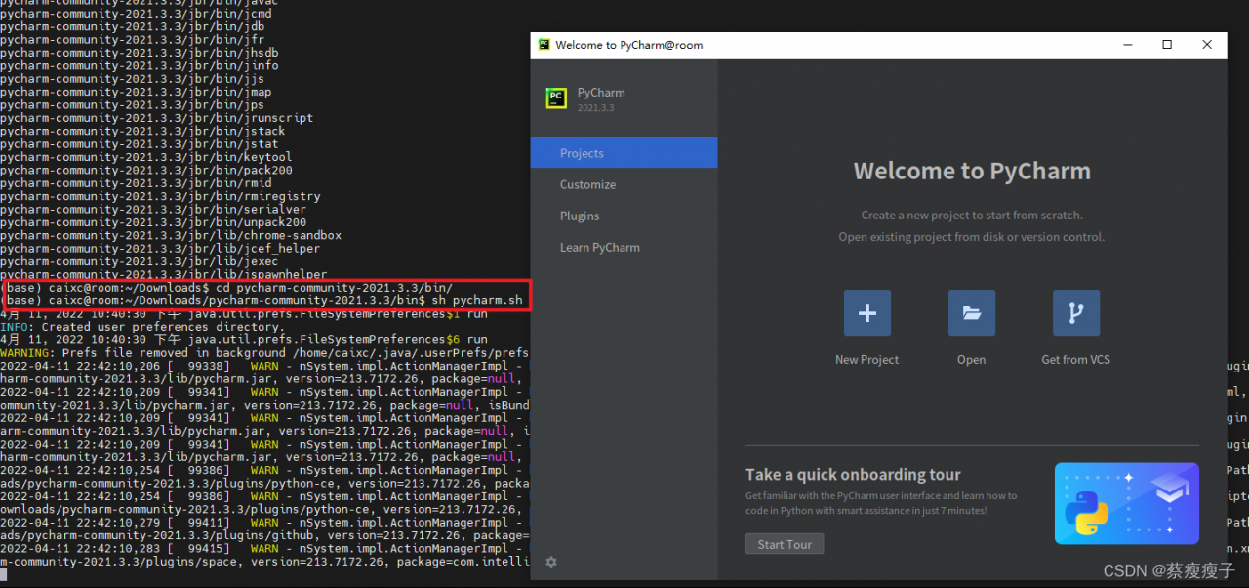Click the terminal line ending in jbr/bin/serialver
This screenshot has width=1249, height=588.
coord(153,209)
